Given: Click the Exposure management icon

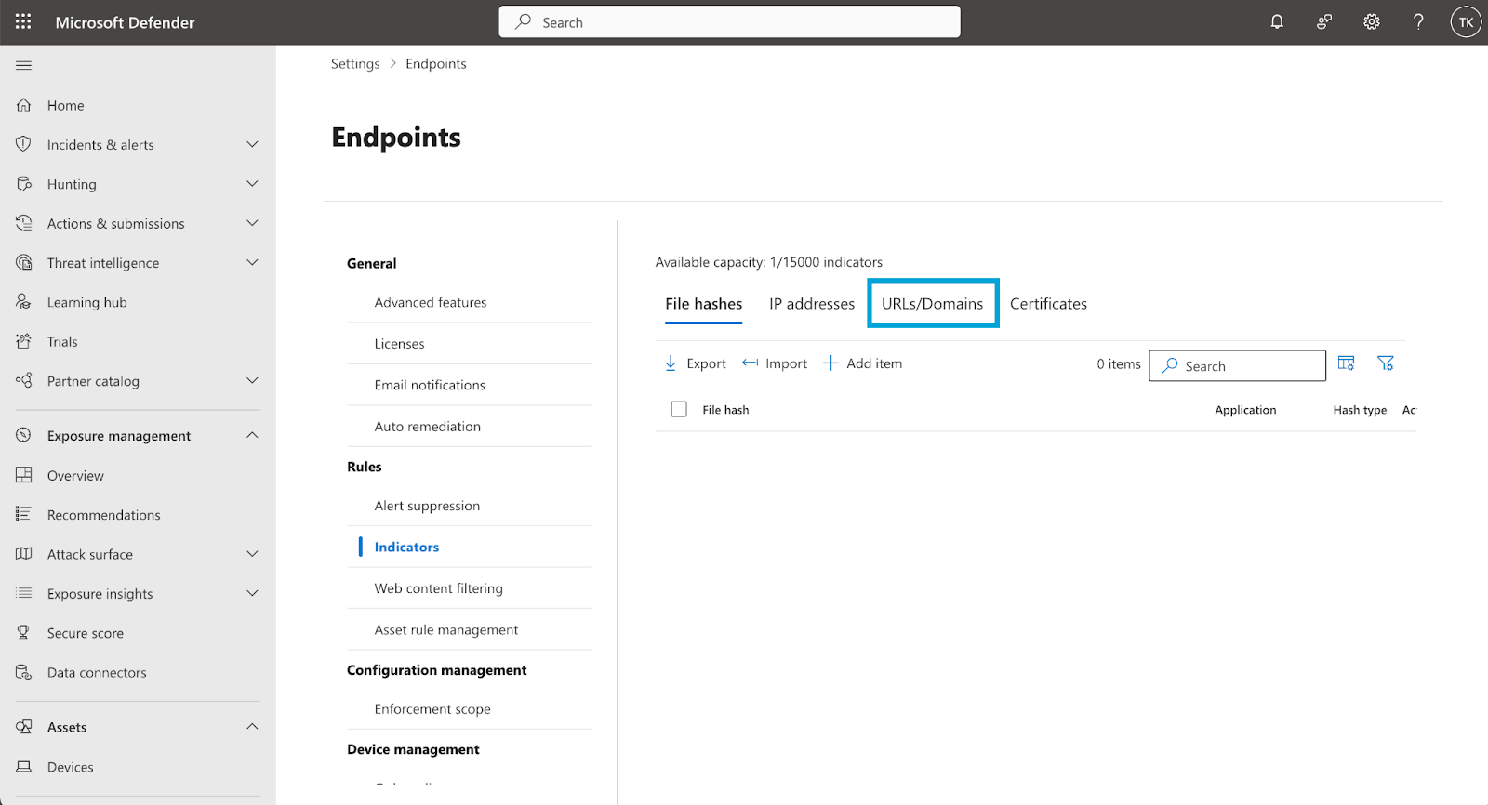Looking at the screenshot, I should tap(24, 435).
